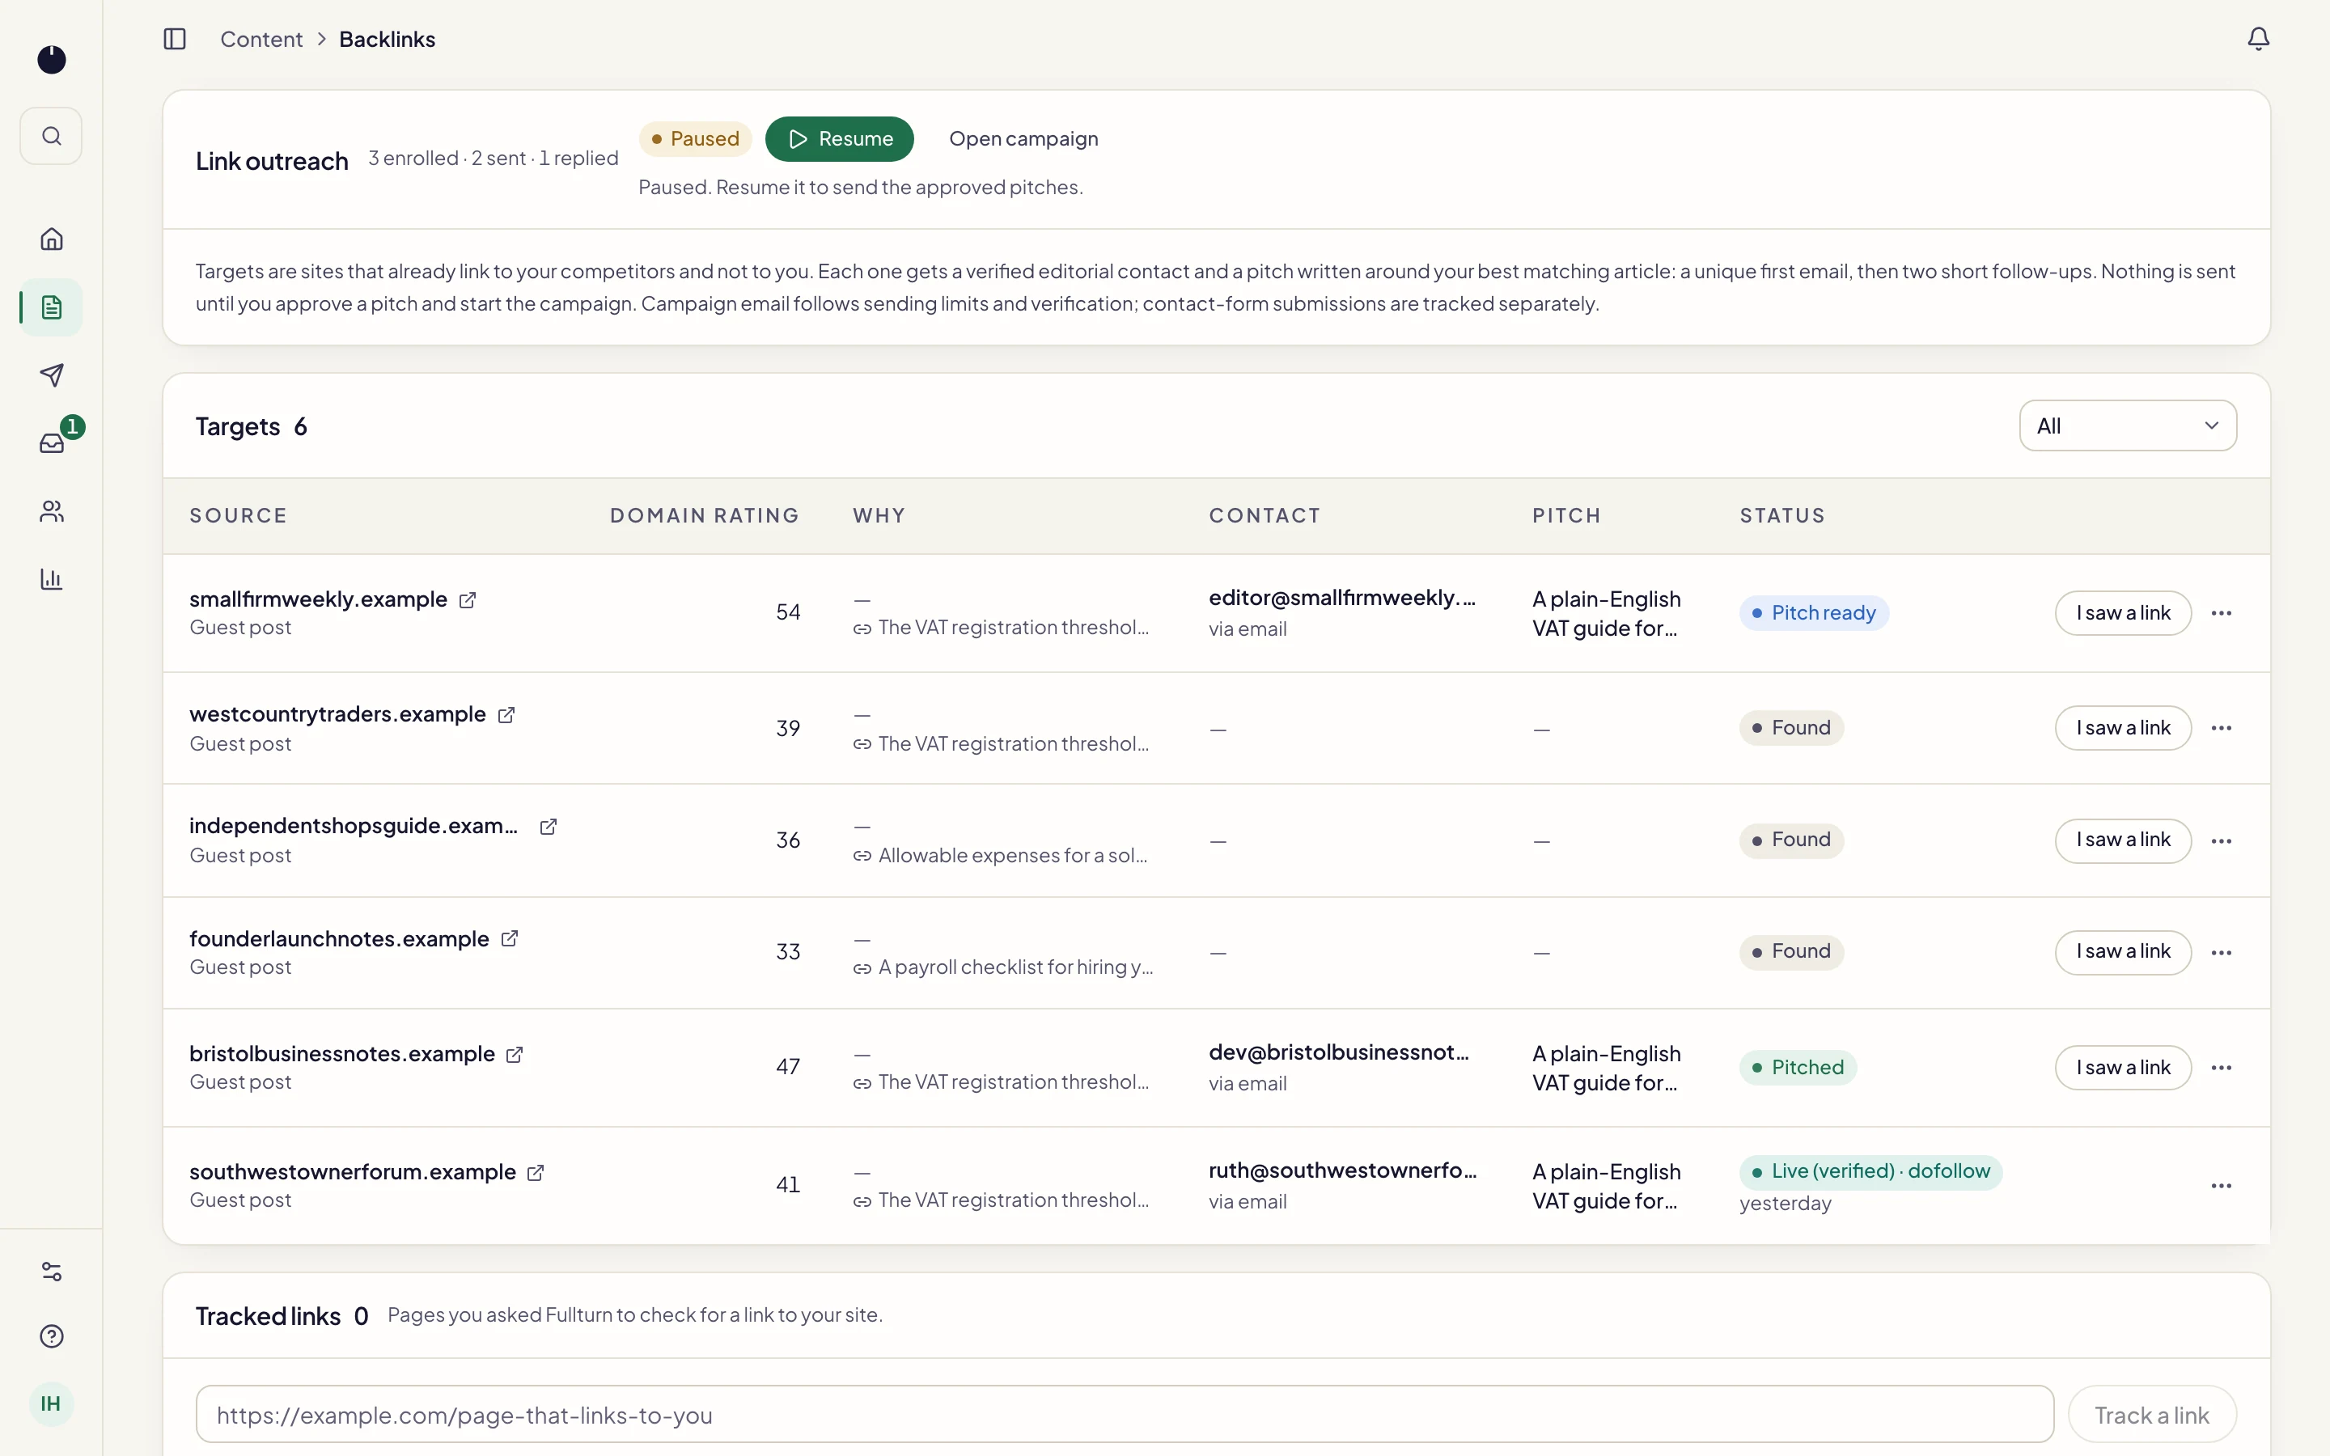Go to Home in sidebar

click(51, 239)
